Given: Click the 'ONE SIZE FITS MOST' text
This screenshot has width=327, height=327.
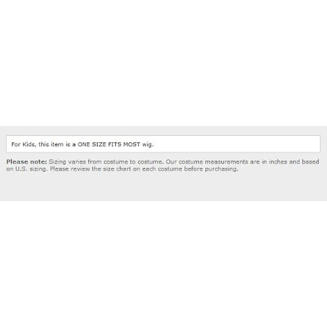Looking at the screenshot, I should [x=109, y=144].
